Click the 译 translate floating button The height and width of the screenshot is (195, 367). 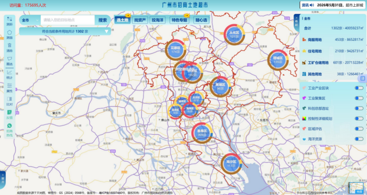(363, 79)
